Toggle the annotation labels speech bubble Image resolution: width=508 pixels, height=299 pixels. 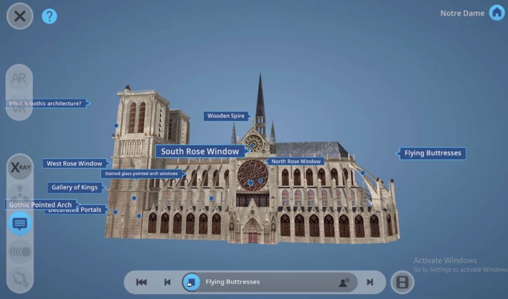(x=20, y=224)
